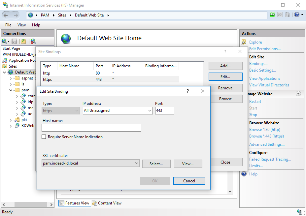
Task: Click the up folder icon in Connections
Action: click(23, 41)
